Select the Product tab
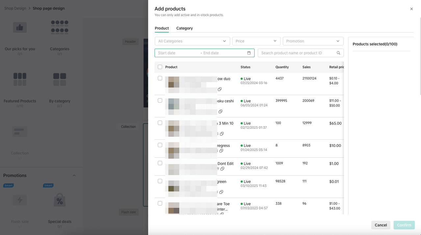The width and height of the screenshot is (421, 235). coord(162,28)
